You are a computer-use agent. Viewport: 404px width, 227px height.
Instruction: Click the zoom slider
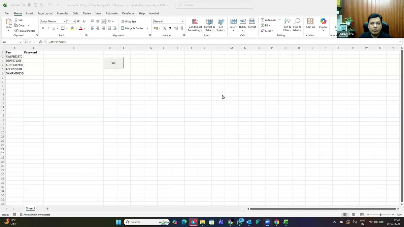point(381,215)
